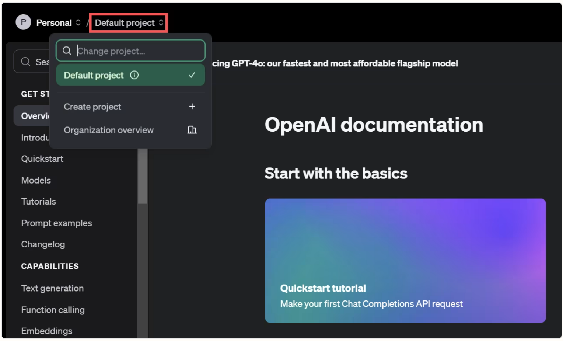Choose Create project menu entry
This screenshot has height=341, width=563.
(x=130, y=107)
